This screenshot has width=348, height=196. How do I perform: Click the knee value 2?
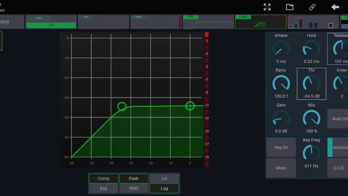click(x=342, y=96)
